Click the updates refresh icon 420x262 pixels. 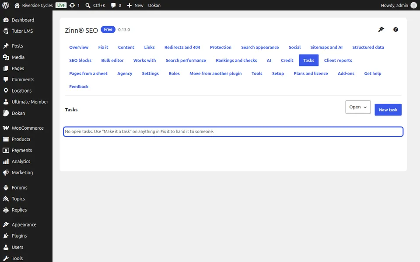(72, 5)
